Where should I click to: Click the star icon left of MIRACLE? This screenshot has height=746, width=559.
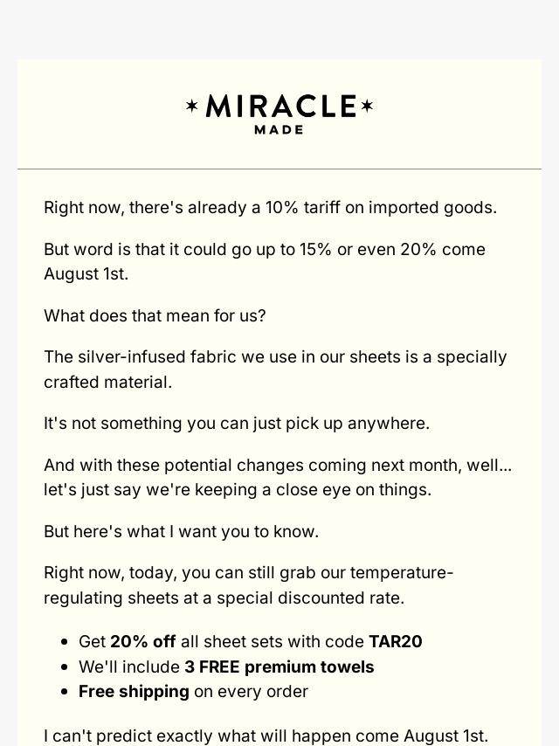(192, 106)
